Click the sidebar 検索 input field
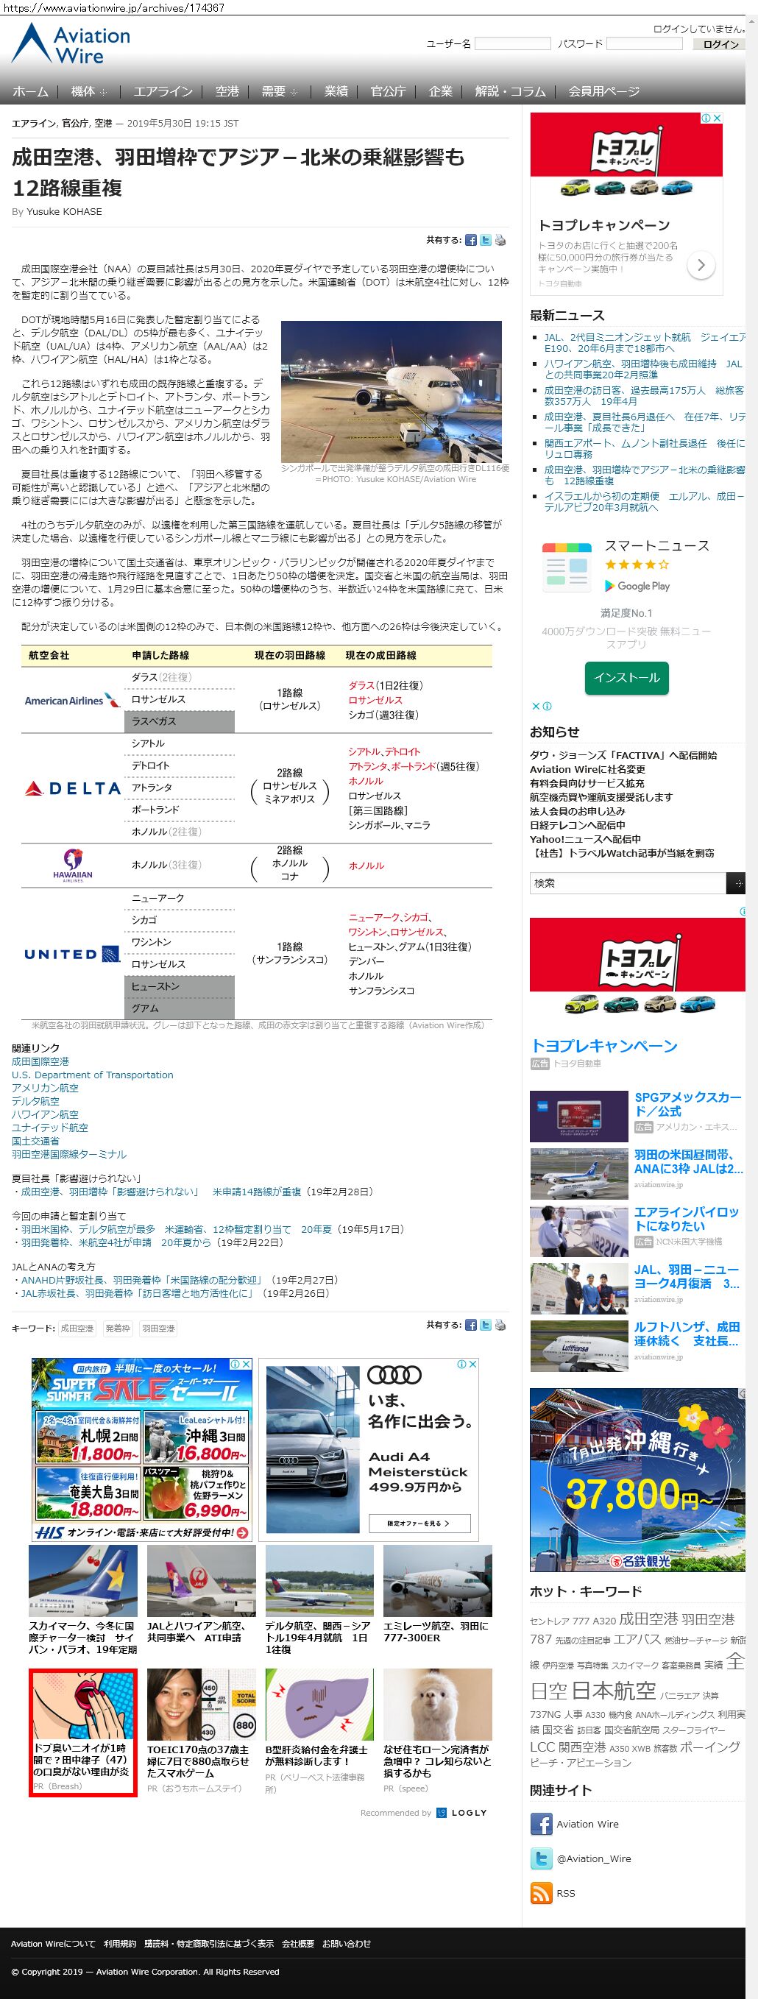Screen dimensions: 758x1999 (628, 883)
